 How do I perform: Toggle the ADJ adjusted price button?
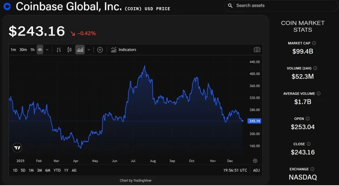click(x=256, y=170)
